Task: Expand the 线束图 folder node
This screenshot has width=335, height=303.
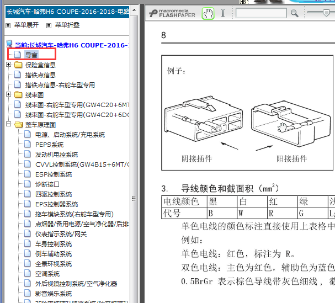Action: point(8,94)
